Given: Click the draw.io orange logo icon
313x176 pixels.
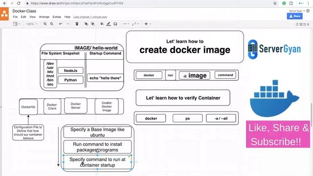Looking at the screenshot, I should pos(4,14).
